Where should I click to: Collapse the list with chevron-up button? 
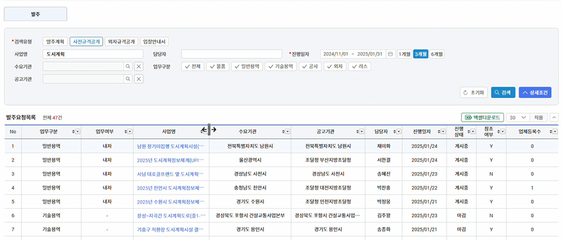[x=554, y=117]
